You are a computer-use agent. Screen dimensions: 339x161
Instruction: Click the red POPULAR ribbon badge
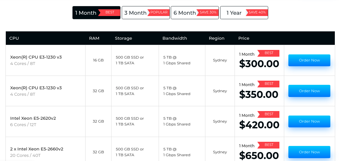coord(158,12)
